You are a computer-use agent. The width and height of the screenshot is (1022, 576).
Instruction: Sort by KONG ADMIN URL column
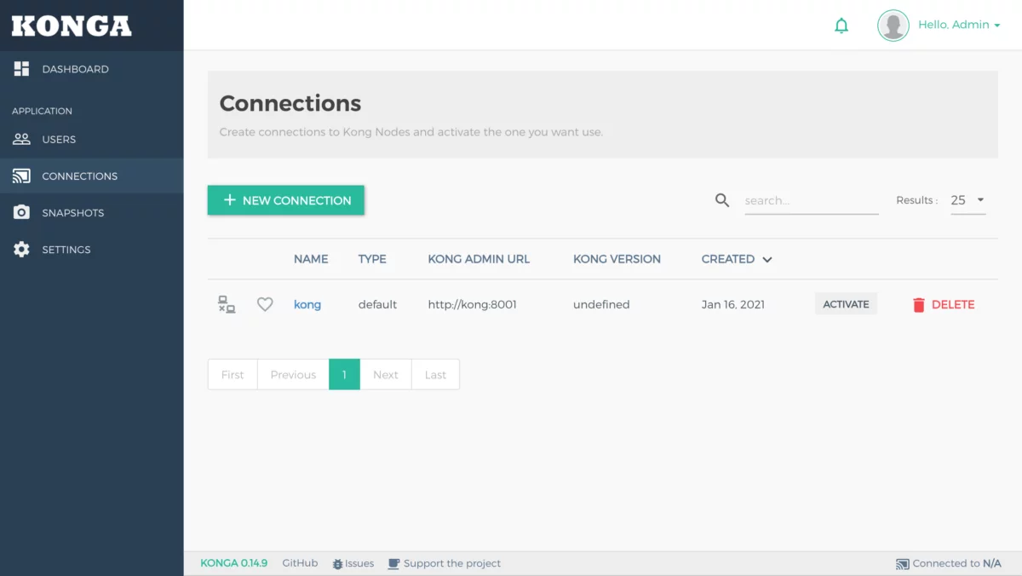479,259
